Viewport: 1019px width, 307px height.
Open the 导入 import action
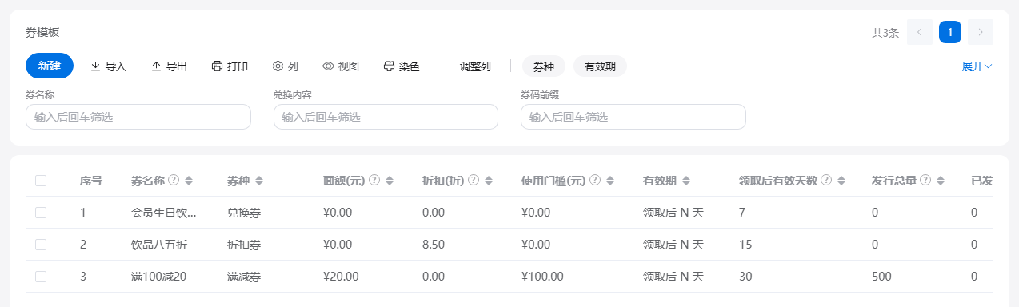tap(108, 66)
